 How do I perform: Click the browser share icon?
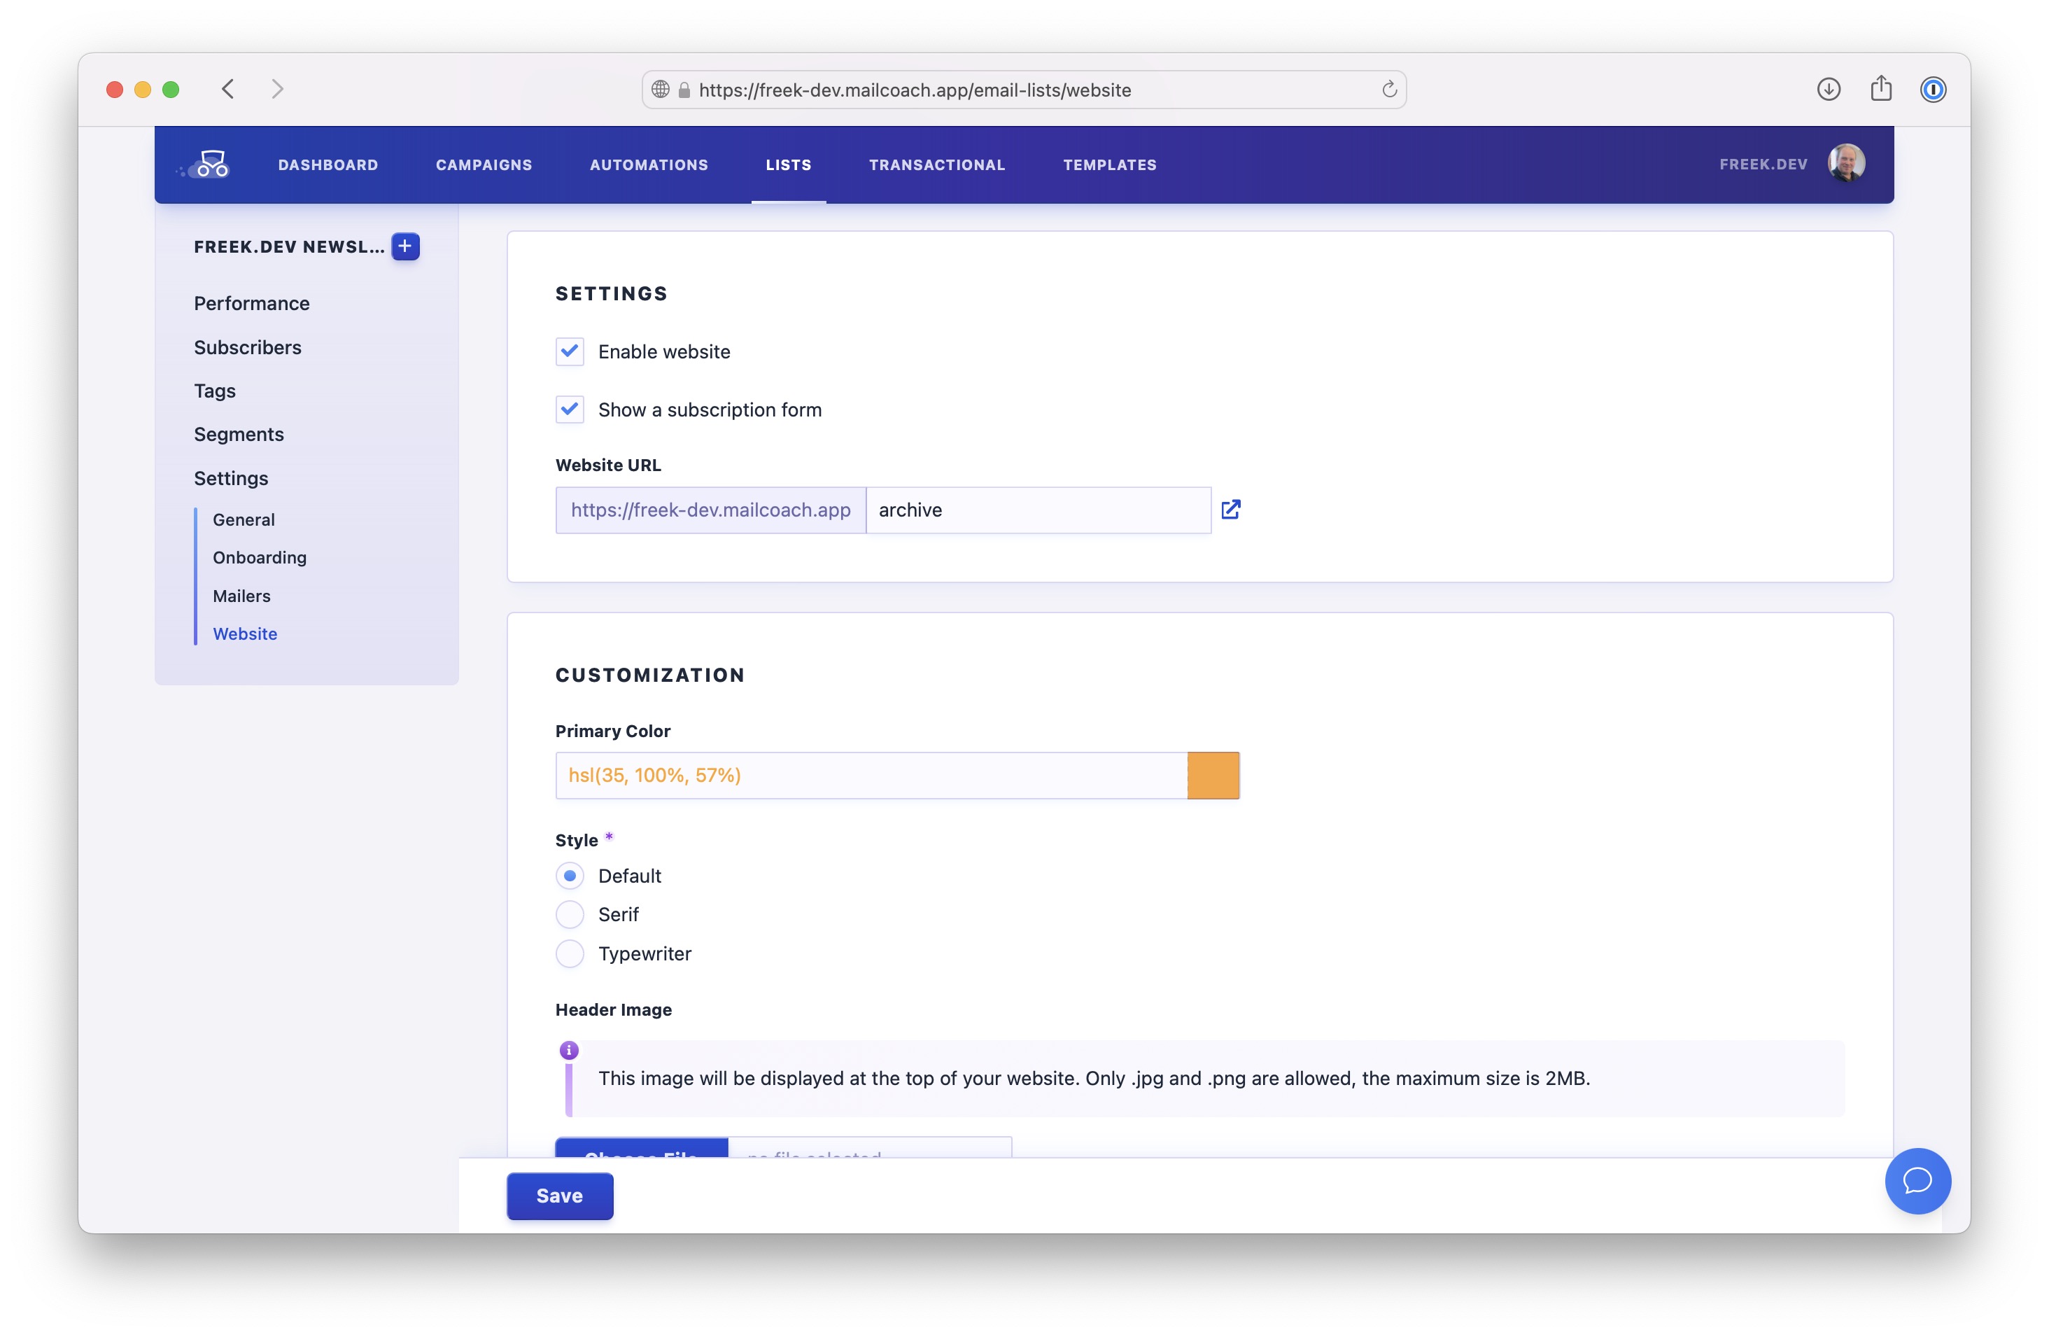1881,87
